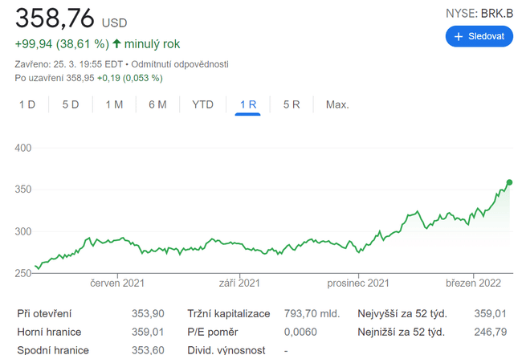This screenshot has width=522, height=355.
Task: Click the prosinec 2021 axis label
Action: (x=358, y=283)
